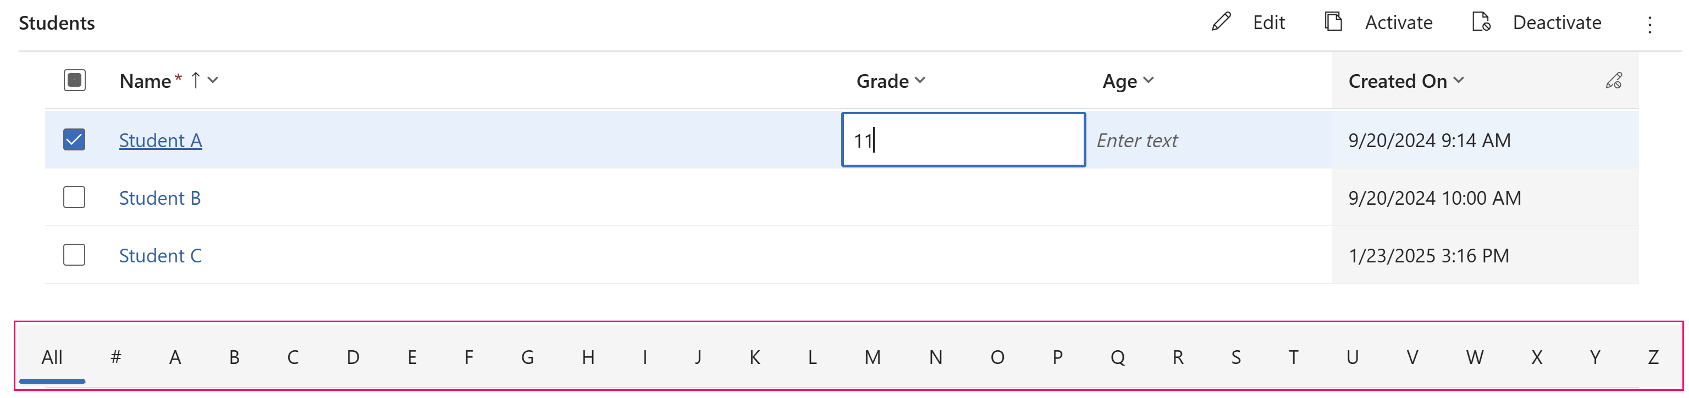
Task: Select the All filter in alphabet bar
Action: pos(52,357)
